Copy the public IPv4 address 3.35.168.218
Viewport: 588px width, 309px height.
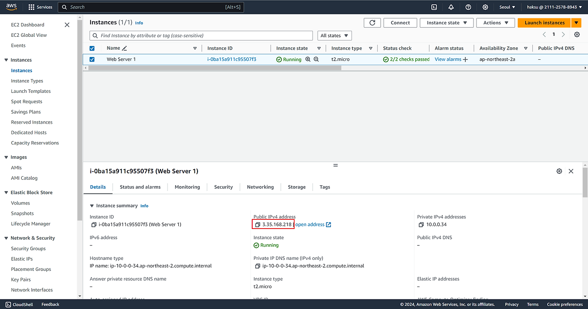pos(258,225)
